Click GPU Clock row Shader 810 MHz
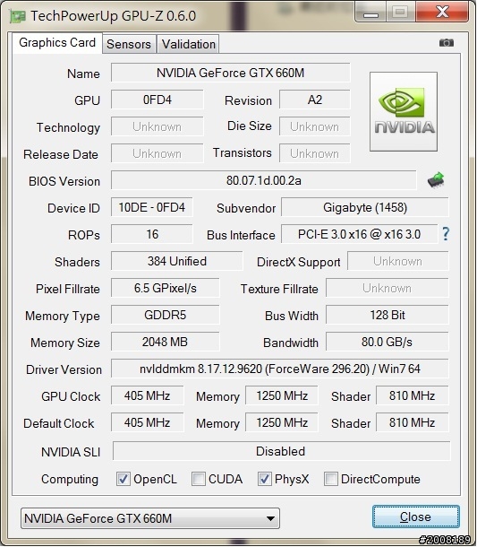The image size is (477, 547). [413, 395]
